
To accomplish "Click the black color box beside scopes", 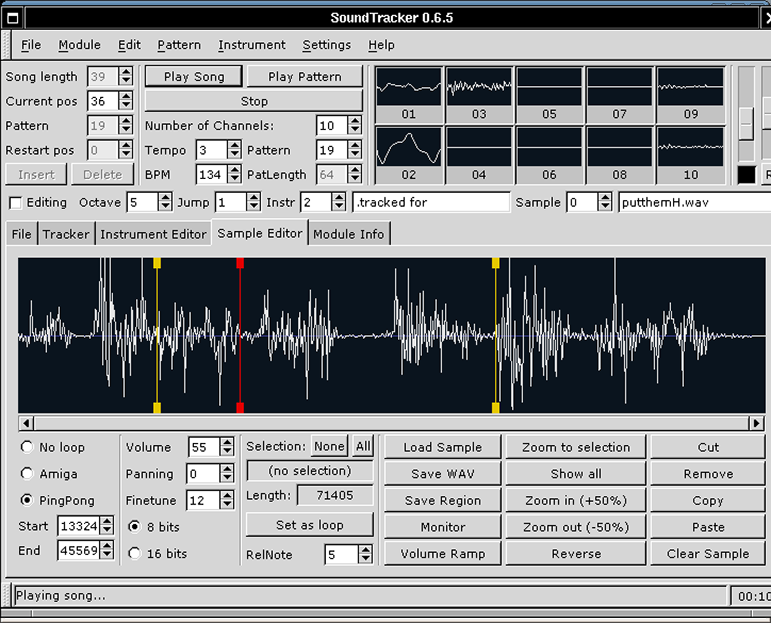I will pyautogui.click(x=746, y=174).
